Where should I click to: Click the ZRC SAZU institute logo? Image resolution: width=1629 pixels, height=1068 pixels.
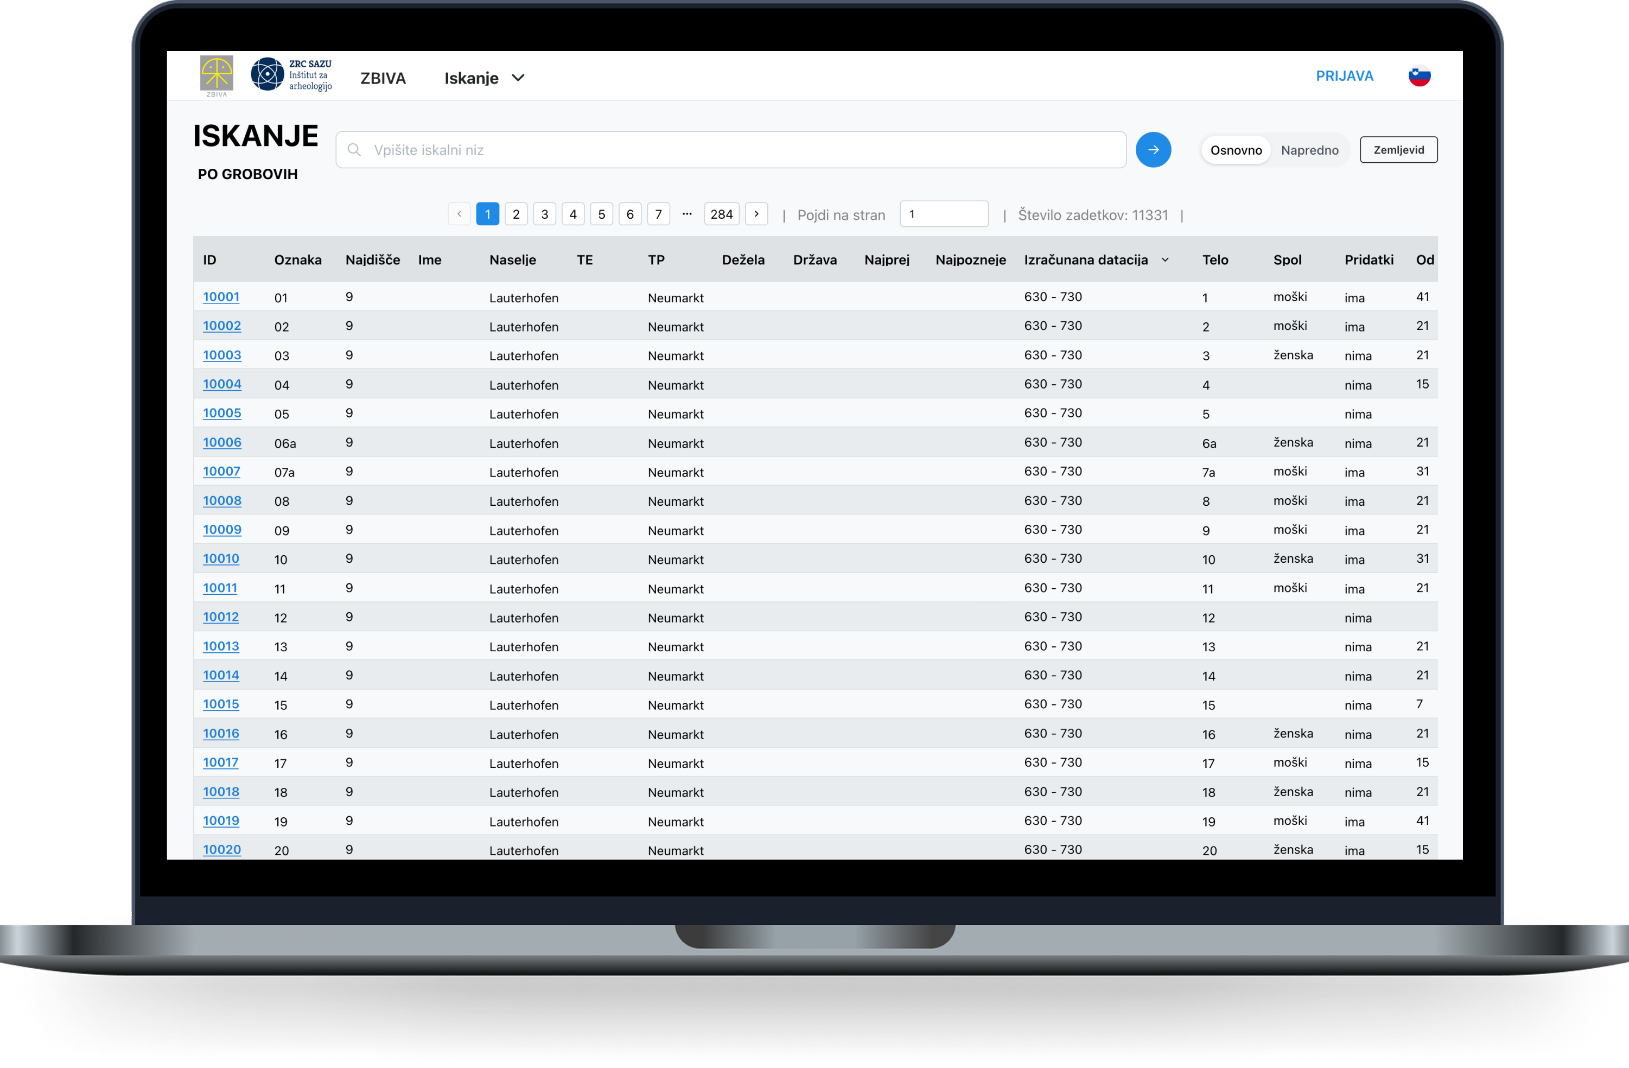coord(291,75)
